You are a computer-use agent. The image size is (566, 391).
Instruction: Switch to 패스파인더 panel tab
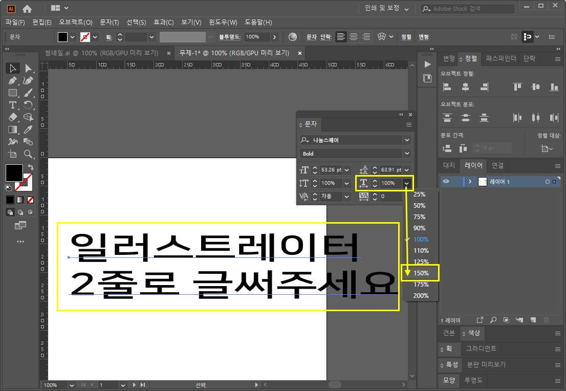click(x=500, y=58)
